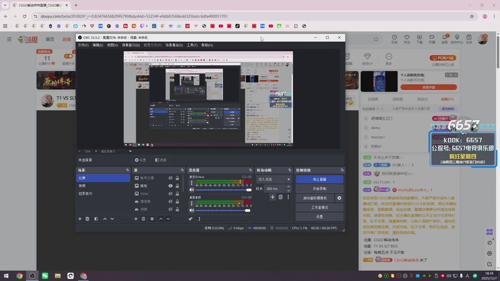Open the OBS 场景集合(S) menu
The image size is (500, 281).
[x=174, y=45]
